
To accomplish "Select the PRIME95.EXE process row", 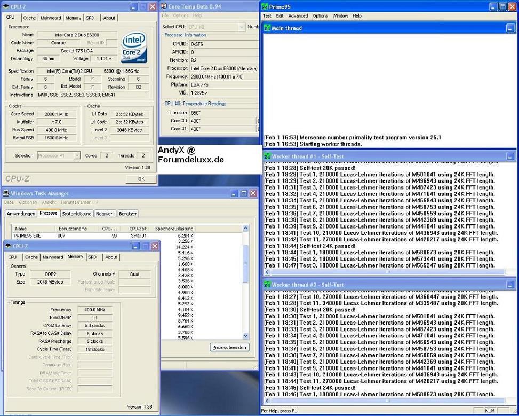I will (x=103, y=236).
